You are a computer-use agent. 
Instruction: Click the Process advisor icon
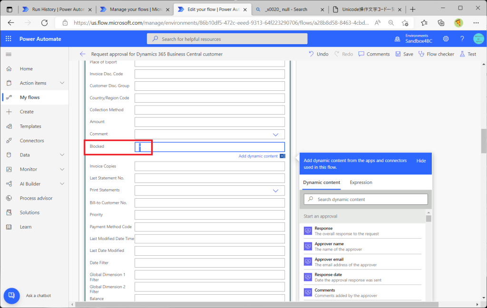pyautogui.click(x=9, y=198)
